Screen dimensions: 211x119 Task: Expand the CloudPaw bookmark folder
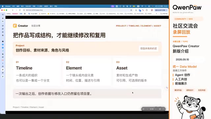tap(129, 14)
